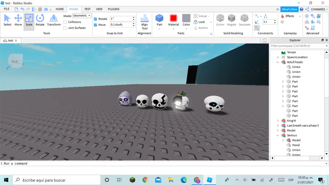This screenshot has height=185, width=329.
Task: Uncheck the Move snap checkbox
Action: [x=95, y=25]
